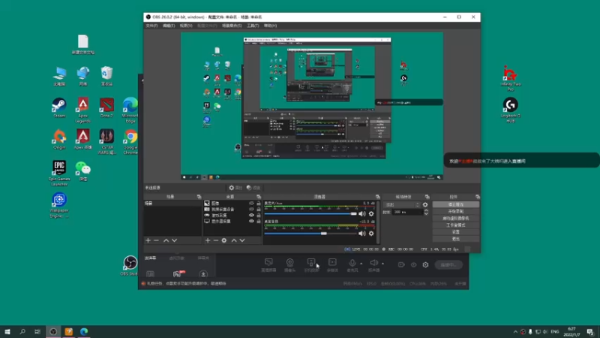This screenshot has height=338, width=600.
Task: Pop out the Scene Transitions dock panel
Action: click(x=427, y=197)
